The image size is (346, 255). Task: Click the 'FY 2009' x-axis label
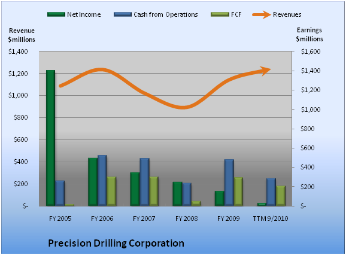pos(229,218)
